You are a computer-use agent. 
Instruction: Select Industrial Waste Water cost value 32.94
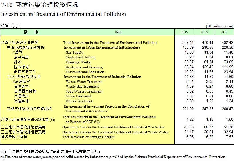[228, 132]
